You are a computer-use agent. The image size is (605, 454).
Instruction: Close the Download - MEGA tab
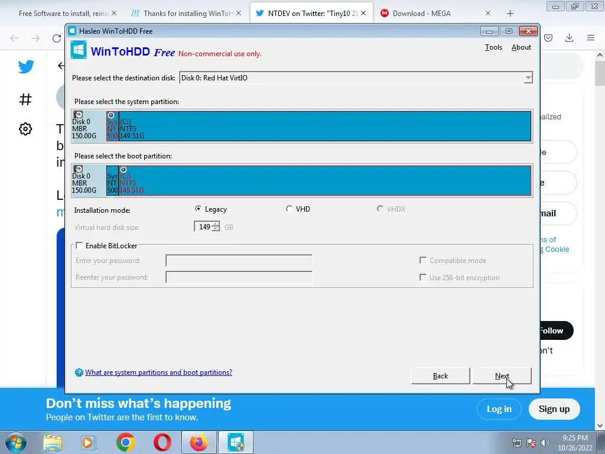[x=487, y=13]
